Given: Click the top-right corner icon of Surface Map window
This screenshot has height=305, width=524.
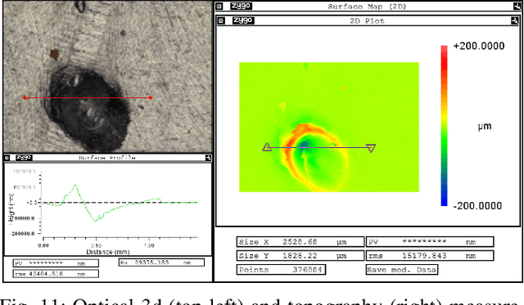Looking at the screenshot, I should click(517, 6).
